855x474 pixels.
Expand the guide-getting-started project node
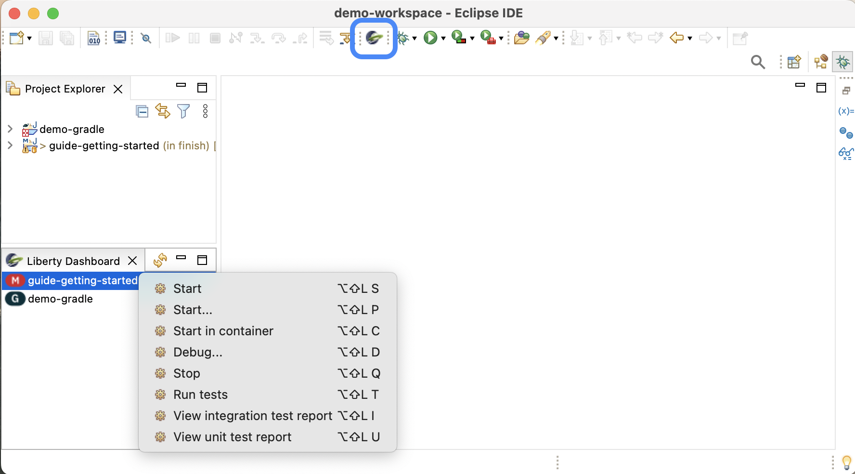[x=10, y=145]
